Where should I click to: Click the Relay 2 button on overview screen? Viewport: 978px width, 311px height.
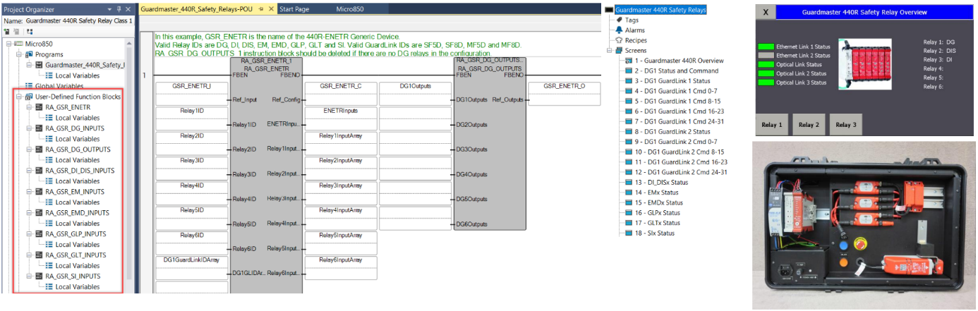809,125
